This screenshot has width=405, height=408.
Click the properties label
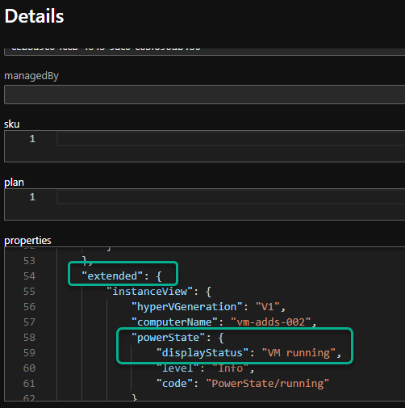click(27, 241)
